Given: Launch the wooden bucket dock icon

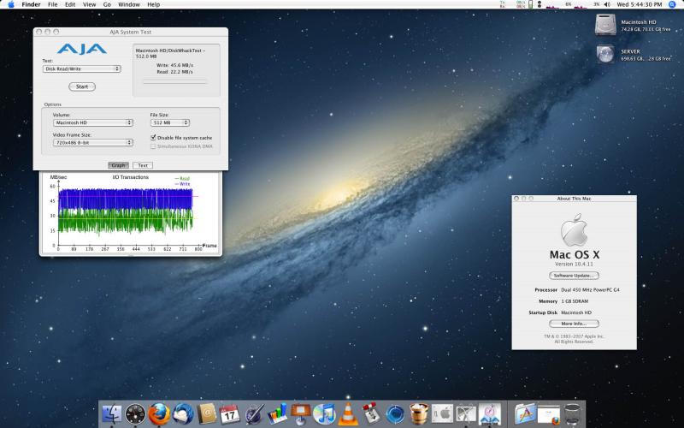Looking at the screenshot, I should tap(419, 413).
